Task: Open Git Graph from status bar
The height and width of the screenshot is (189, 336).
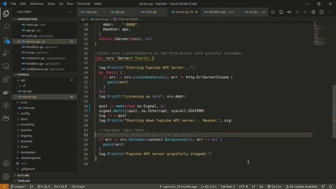Action: click(x=78, y=186)
